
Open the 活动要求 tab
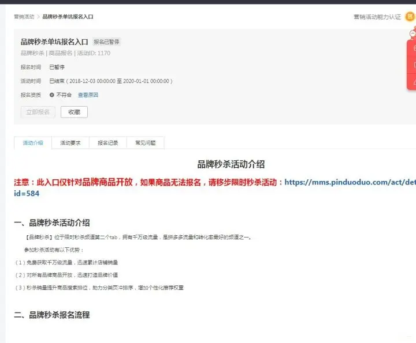point(70,143)
